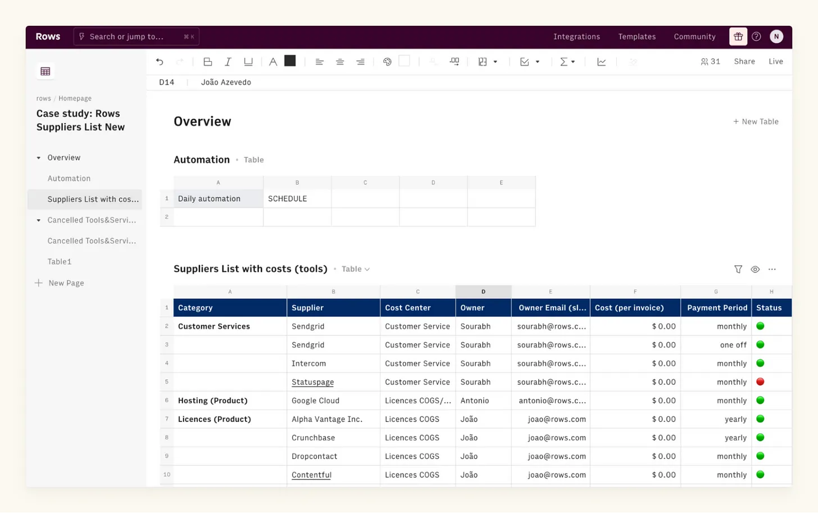The height and width of the screenshot is (513, 818).
Task: Click the Share button
Action: (744, 62)
